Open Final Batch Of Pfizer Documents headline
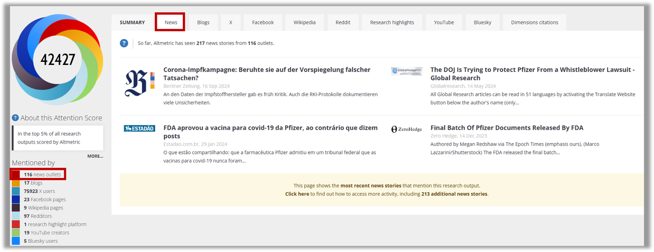The height and width of the screenshot is (252, 654). point(507,128)
